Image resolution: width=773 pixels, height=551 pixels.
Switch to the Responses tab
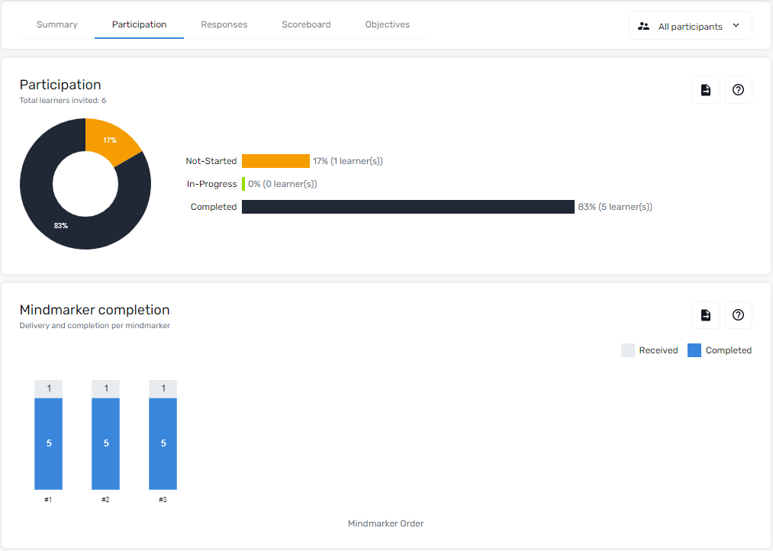click(224, 24)
